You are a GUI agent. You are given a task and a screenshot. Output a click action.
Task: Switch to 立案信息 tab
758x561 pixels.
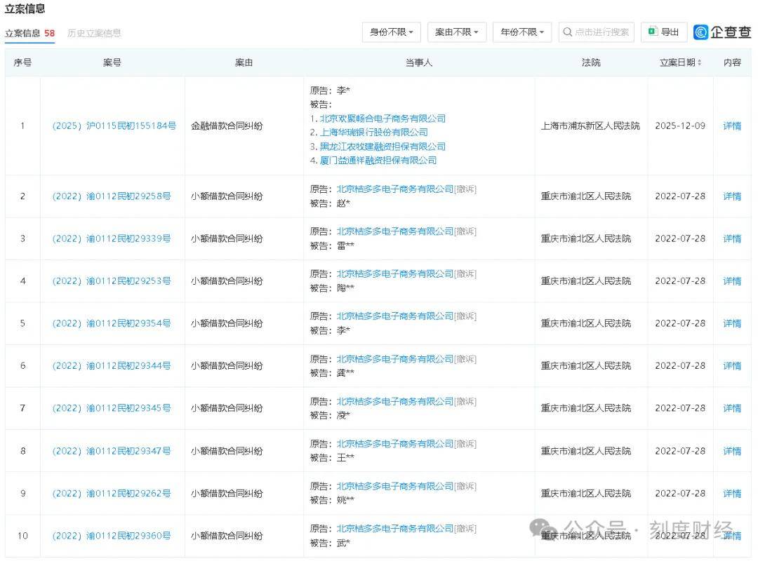tap(29, 34)
